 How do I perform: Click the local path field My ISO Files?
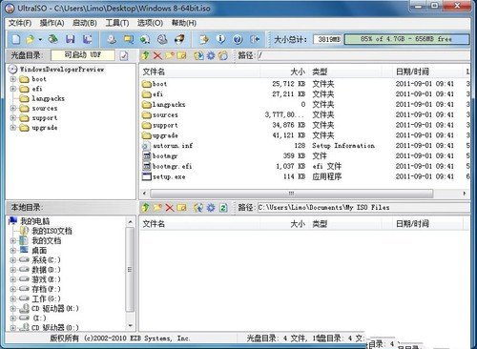coord(363,208)
